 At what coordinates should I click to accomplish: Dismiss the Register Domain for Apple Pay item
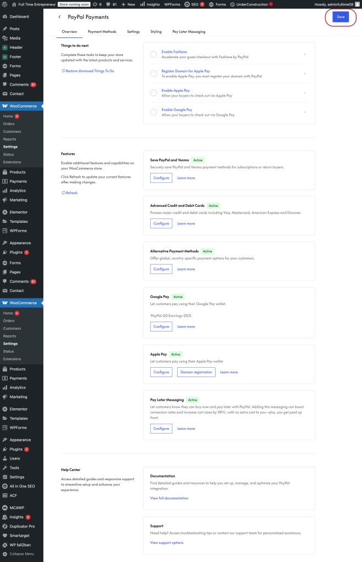pyautogui.click(x=305, y=74)
